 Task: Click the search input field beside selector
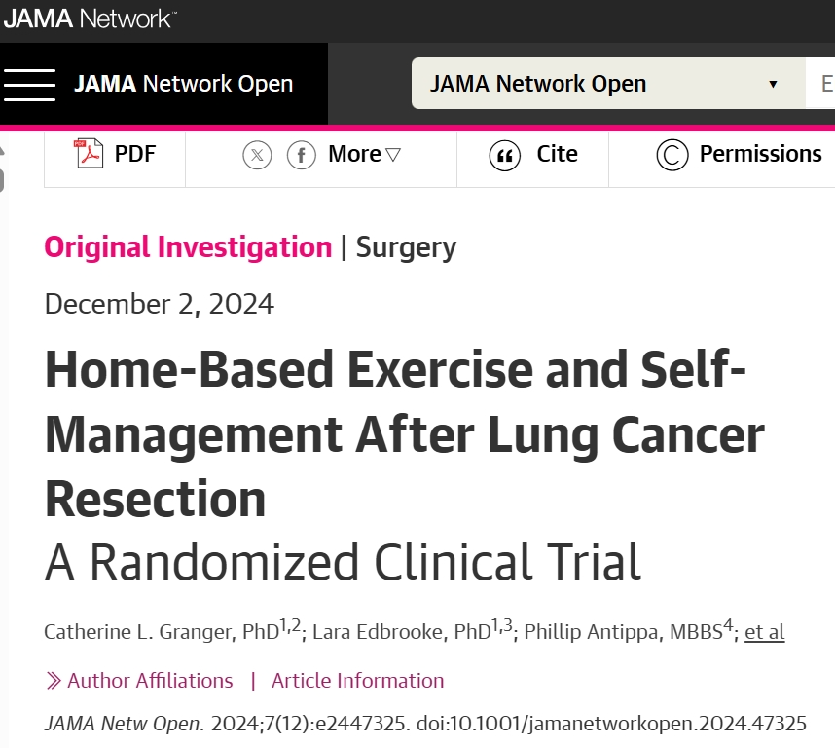pos(820,84)
